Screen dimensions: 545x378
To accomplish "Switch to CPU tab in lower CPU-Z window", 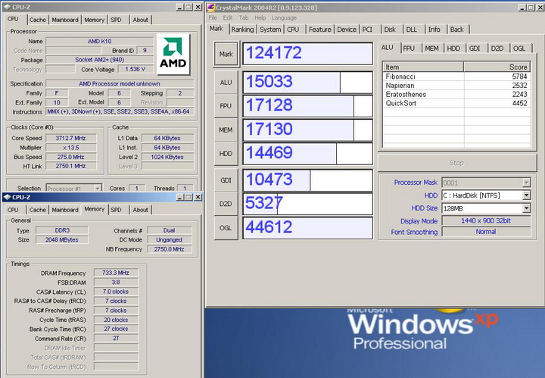I will point(13,210).
